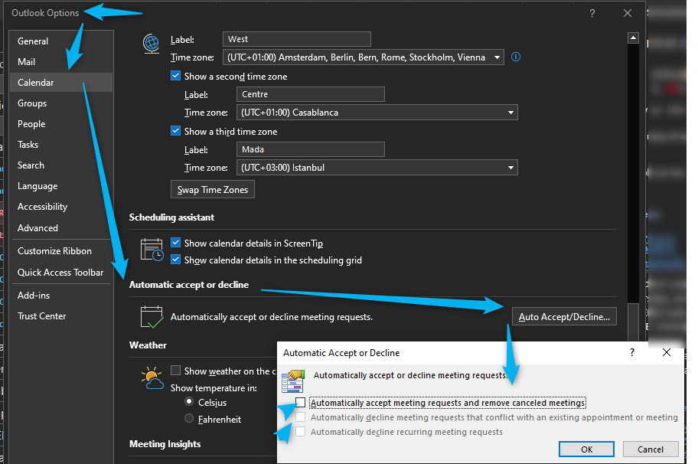This screenshot has height=464, width=698.
Task: Check Automatically accept meeting requests and remove canceled
Action: tap(301, 403)
